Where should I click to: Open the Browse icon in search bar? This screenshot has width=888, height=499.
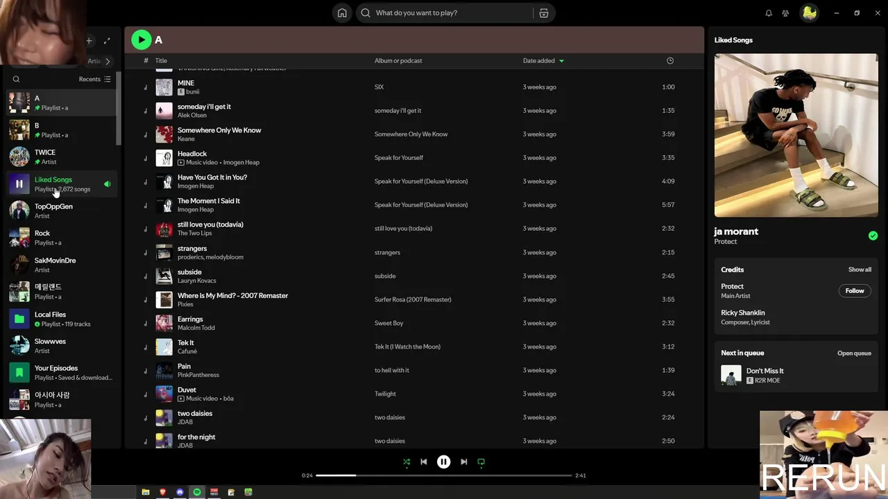pos(543,13)
